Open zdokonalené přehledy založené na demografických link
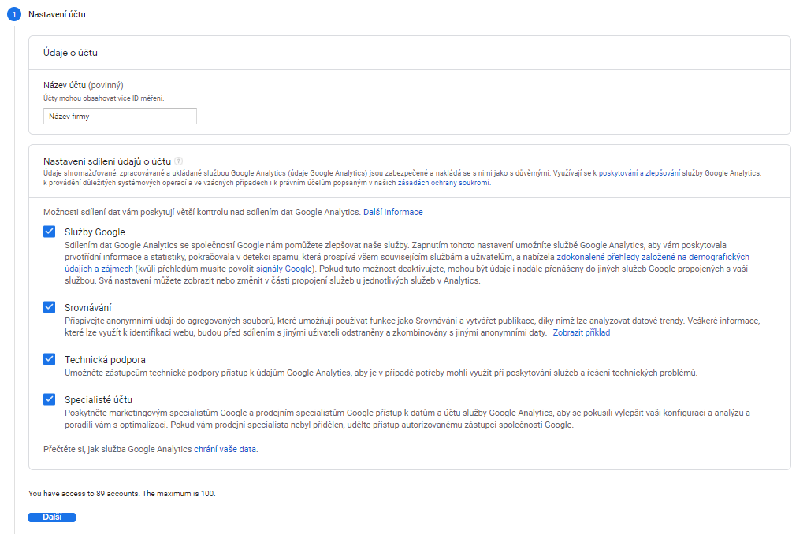The height and width of the screenshot is (534, 807). click(653, 257)
